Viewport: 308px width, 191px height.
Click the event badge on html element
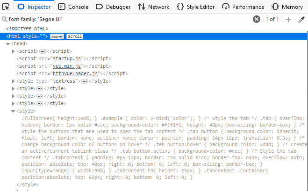point(57,36)
